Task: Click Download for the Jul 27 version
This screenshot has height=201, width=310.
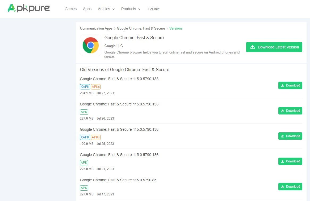Action: coord(290,85)
